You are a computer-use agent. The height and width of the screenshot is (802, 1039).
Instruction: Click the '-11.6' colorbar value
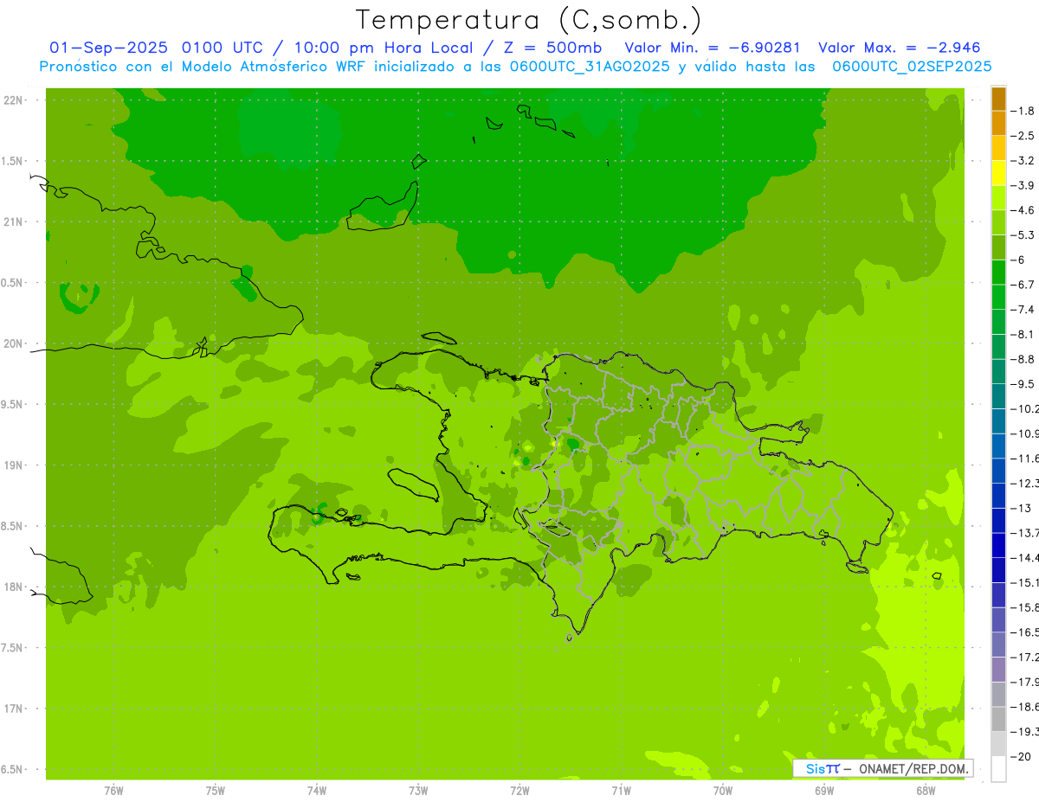click(x=1025, y=459)
